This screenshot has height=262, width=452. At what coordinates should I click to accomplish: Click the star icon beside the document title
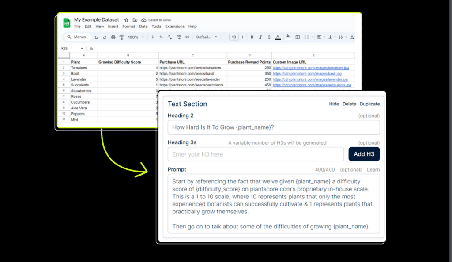click(x=126, y=20)
